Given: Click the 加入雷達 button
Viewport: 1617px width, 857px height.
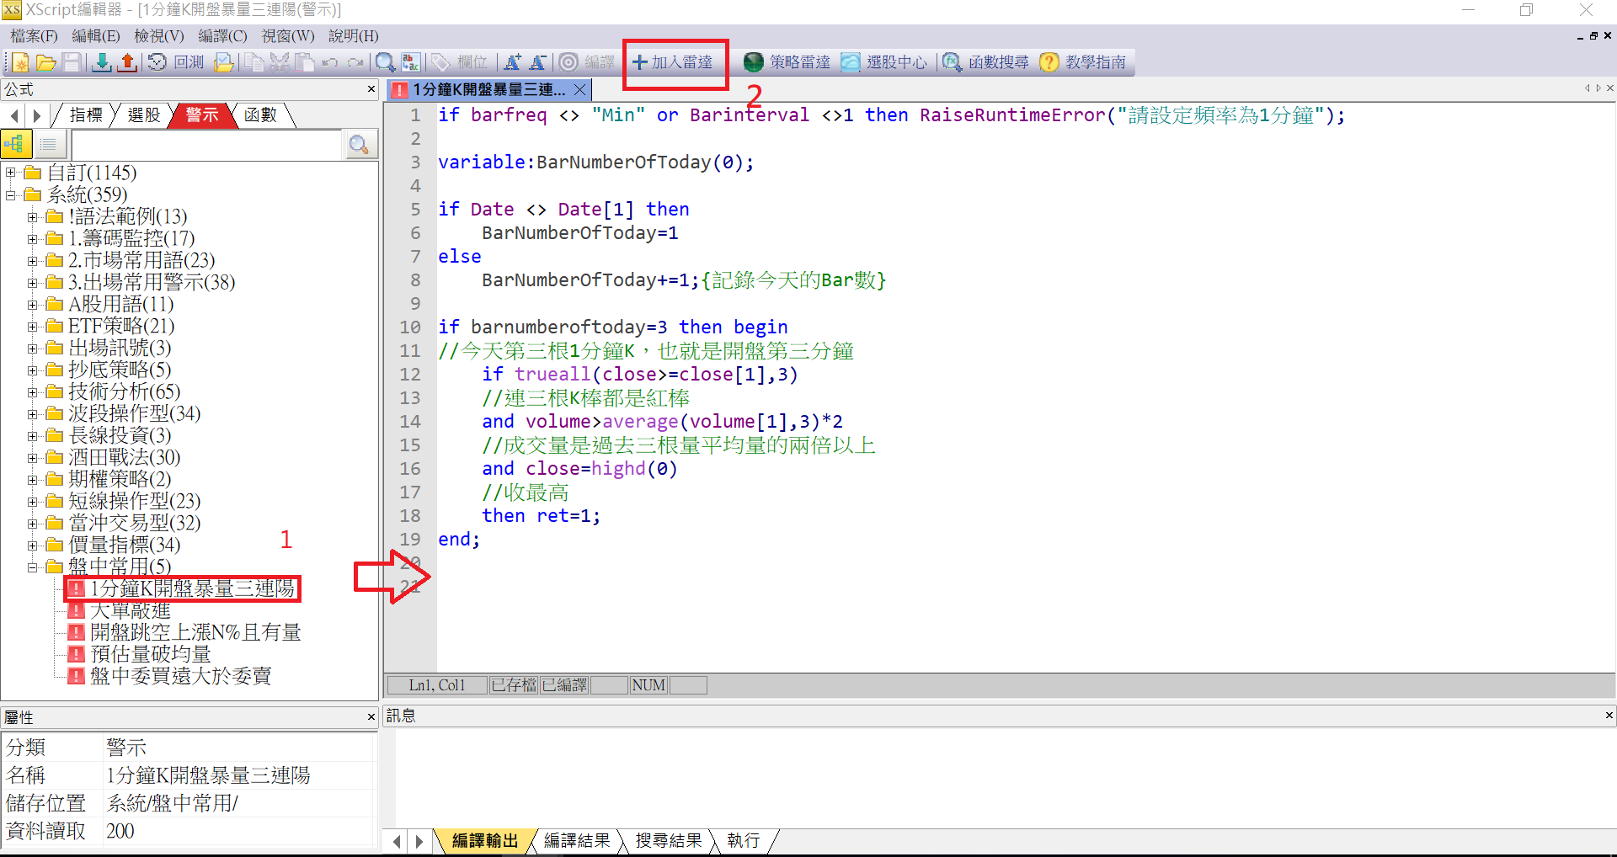Looking at the screenshot, I should pos(674,62).
